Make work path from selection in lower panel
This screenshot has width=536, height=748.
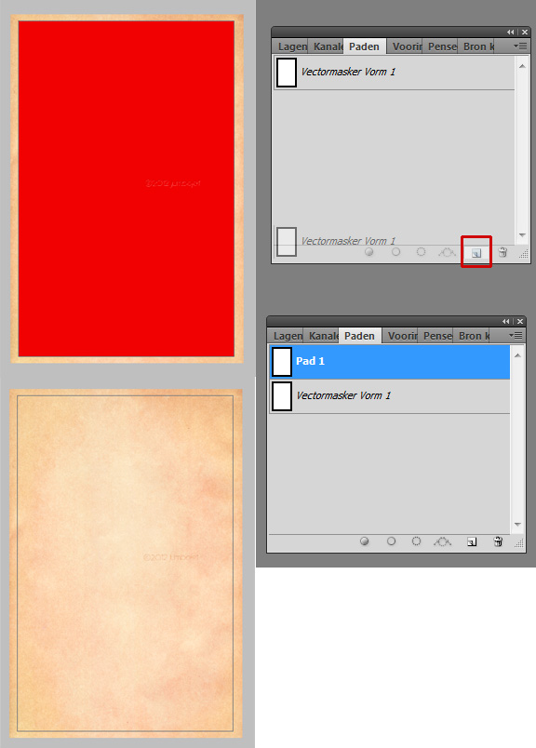[x=442, y=541]
